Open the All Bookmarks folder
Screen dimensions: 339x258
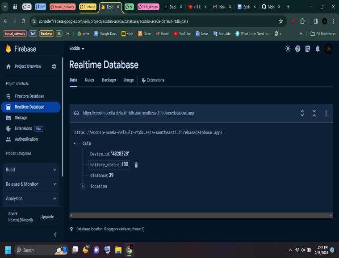tap(323, 34)
